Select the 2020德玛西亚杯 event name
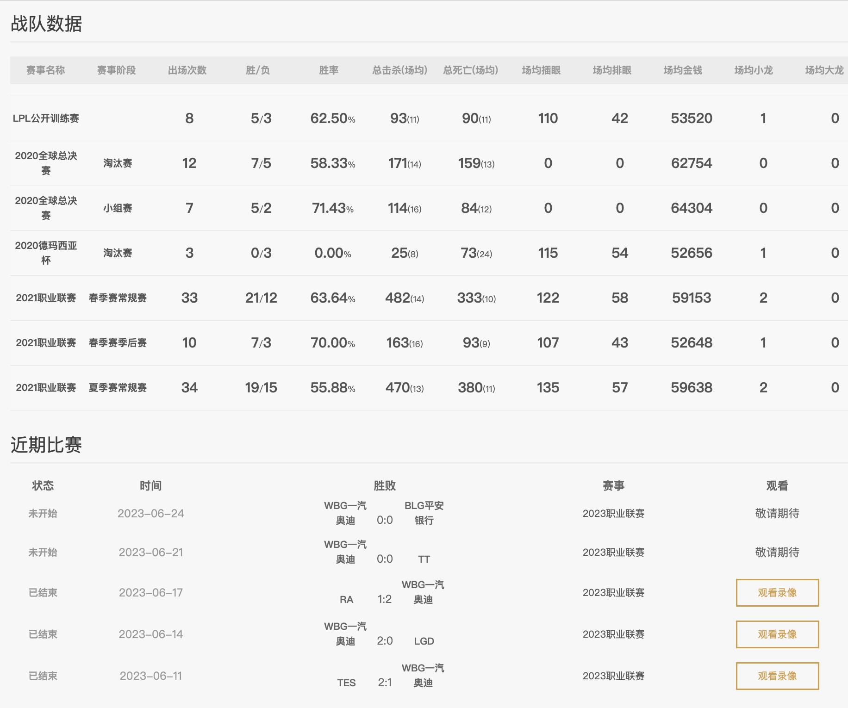The height and width of the screenshot is (708, 848). click(46, 253)
